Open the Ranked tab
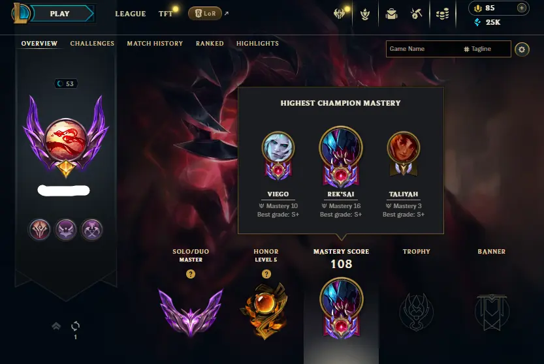 [210, 43]
